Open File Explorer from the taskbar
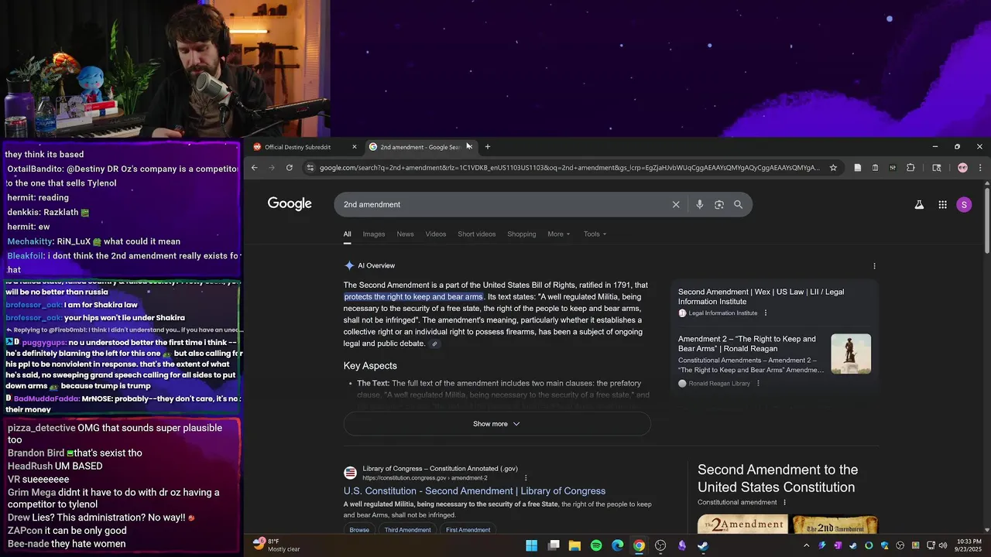 pos(574,545)
